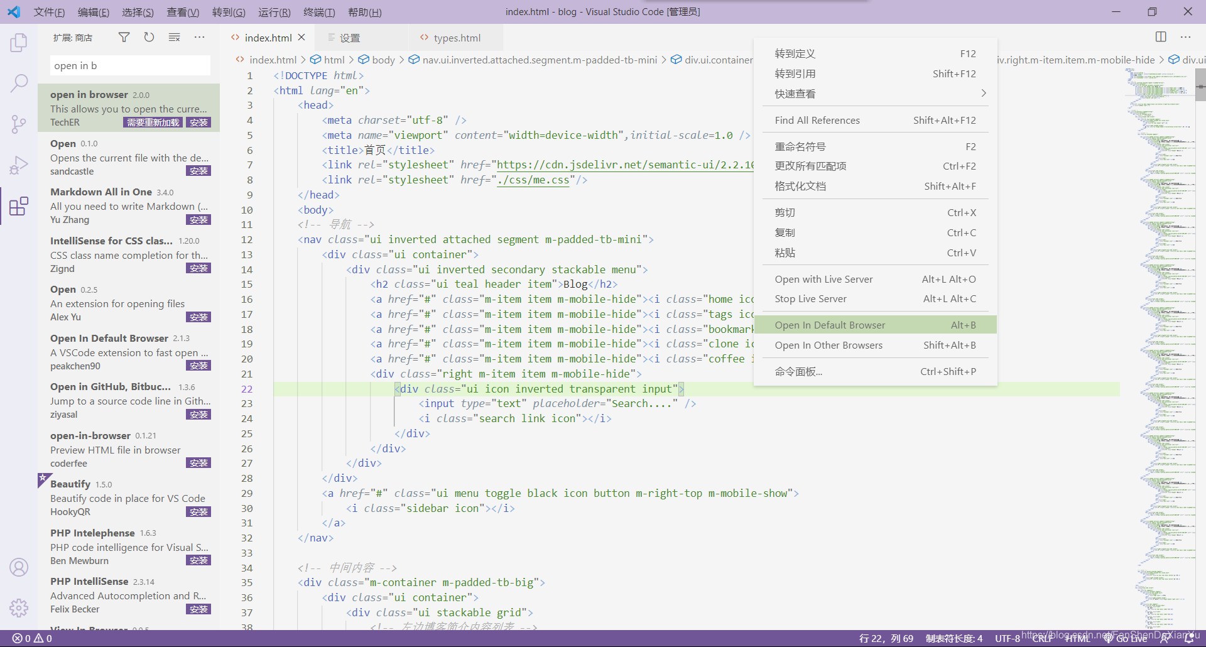Screen dimensions: 1206x647
Task: Open the 终端(T) menu
Action: (x=319, y=12)
